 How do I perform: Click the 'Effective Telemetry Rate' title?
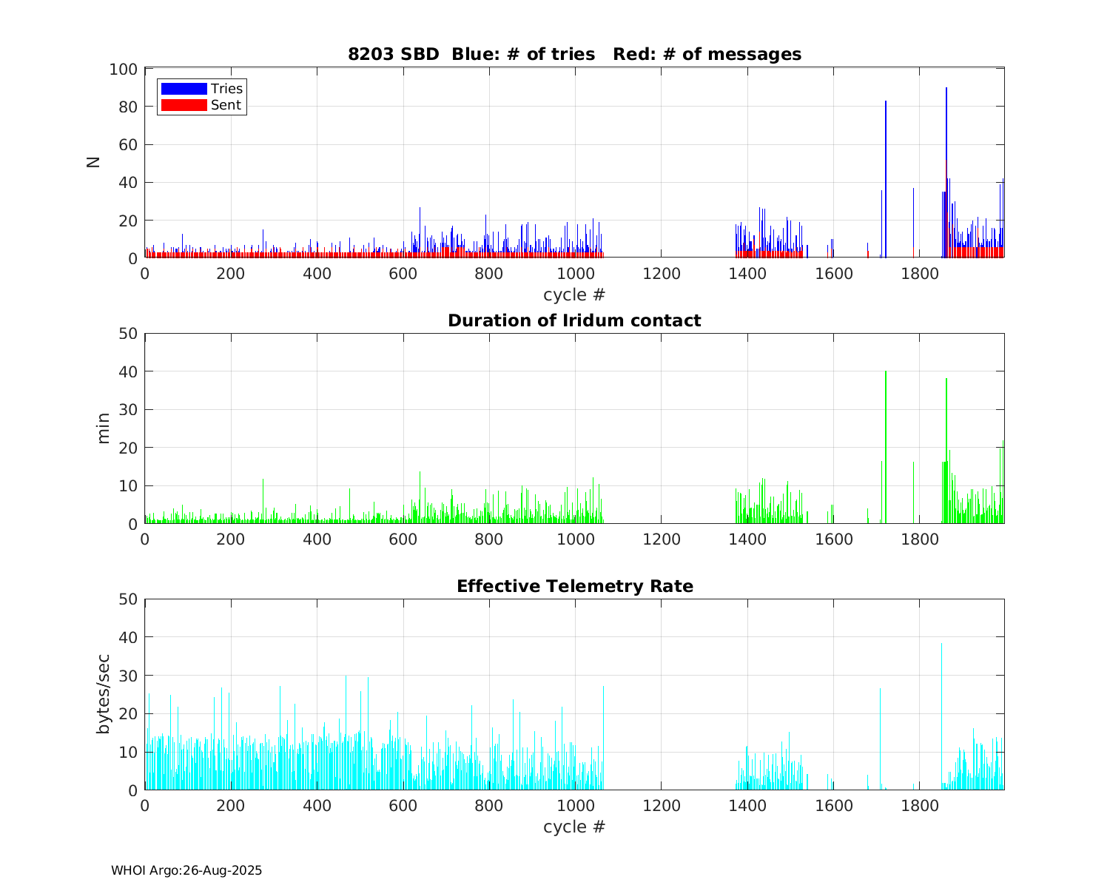coord(574,586)
